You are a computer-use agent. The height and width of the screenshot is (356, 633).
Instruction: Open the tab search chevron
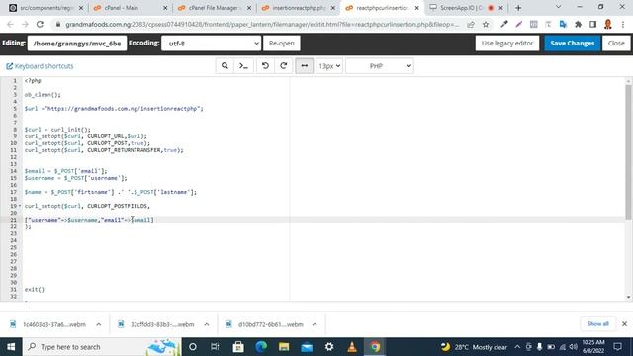click(558, 7)
